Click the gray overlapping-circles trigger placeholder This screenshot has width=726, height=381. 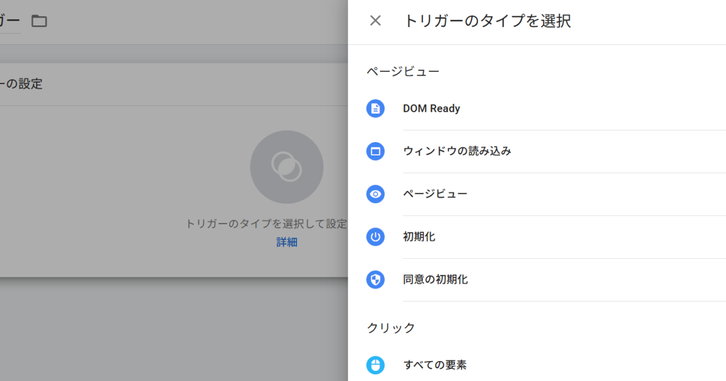(x=286, y=167)
